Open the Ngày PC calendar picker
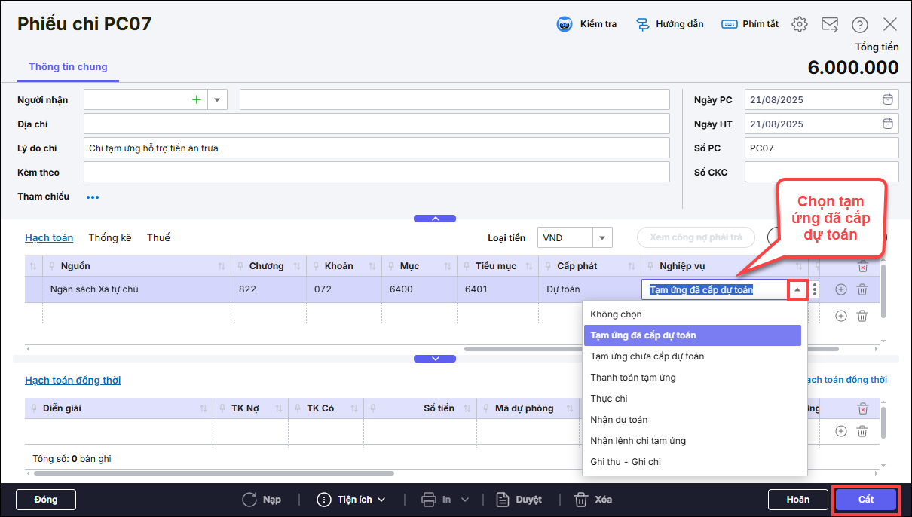 pyautogui.click(x=888, y=99)
